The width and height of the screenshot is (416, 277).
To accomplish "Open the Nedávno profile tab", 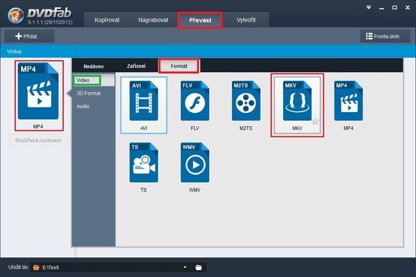I will point(93,66).
